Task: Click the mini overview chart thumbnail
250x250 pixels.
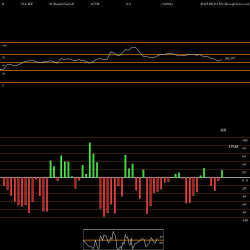Action: [123, 239]
